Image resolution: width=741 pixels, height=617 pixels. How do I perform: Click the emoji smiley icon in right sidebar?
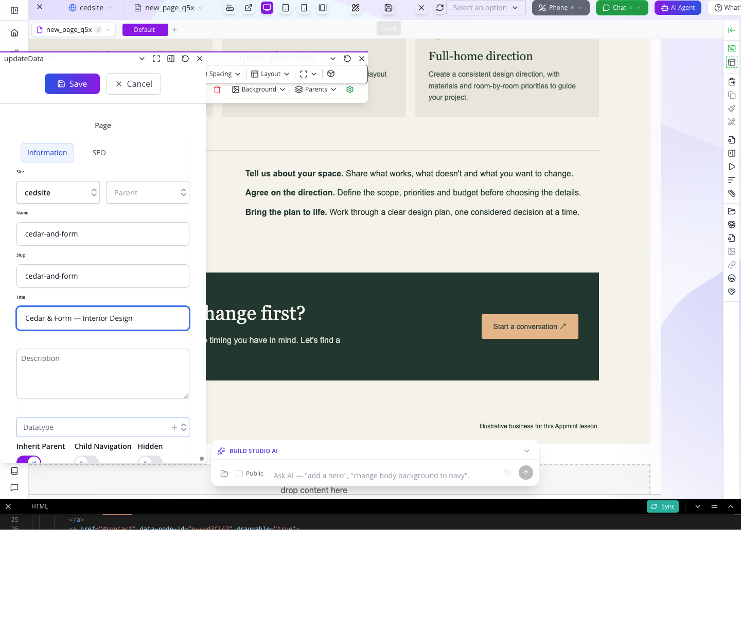[x=732, y=278]
